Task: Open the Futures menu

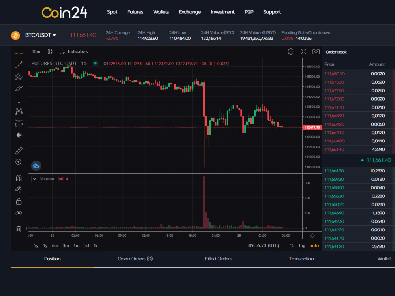Action: click(x=135, y=12)
